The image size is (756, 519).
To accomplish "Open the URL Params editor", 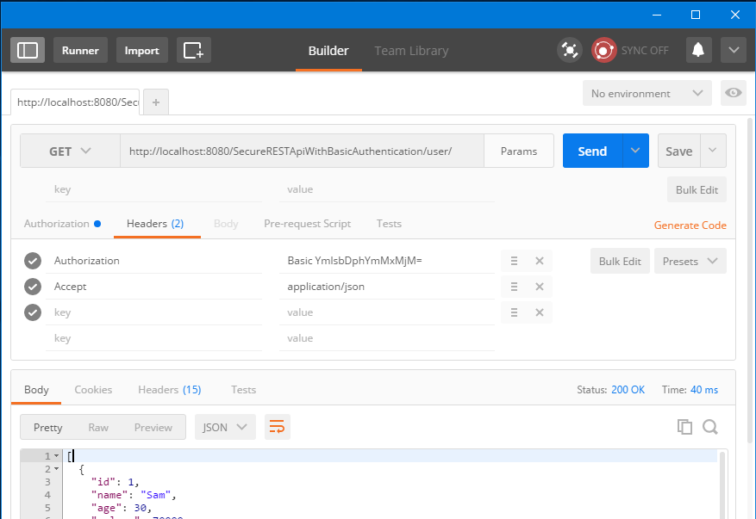I will pyautogui.click(x=519, y=151).
